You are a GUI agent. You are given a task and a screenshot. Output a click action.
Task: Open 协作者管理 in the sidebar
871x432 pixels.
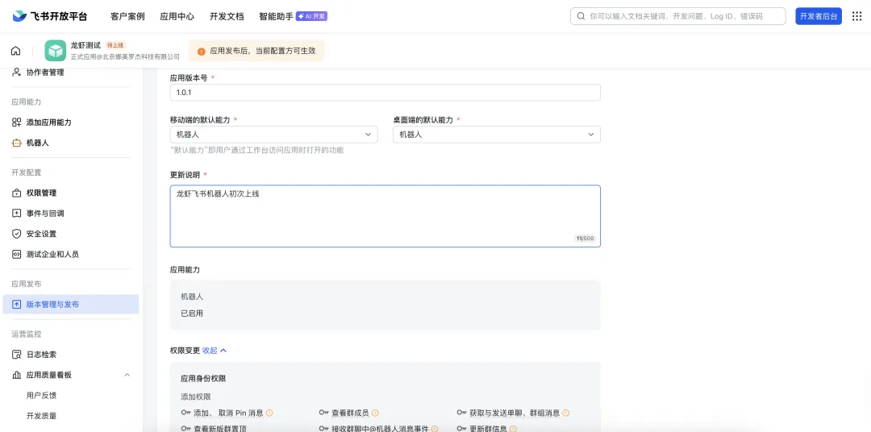pyautogui.click(x=45, y=73)
